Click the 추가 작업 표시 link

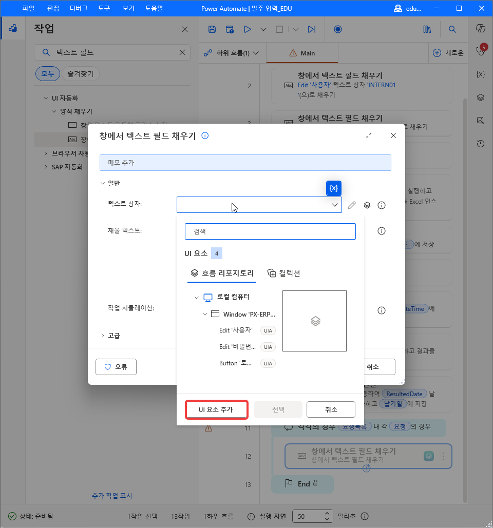click(112, 496)
